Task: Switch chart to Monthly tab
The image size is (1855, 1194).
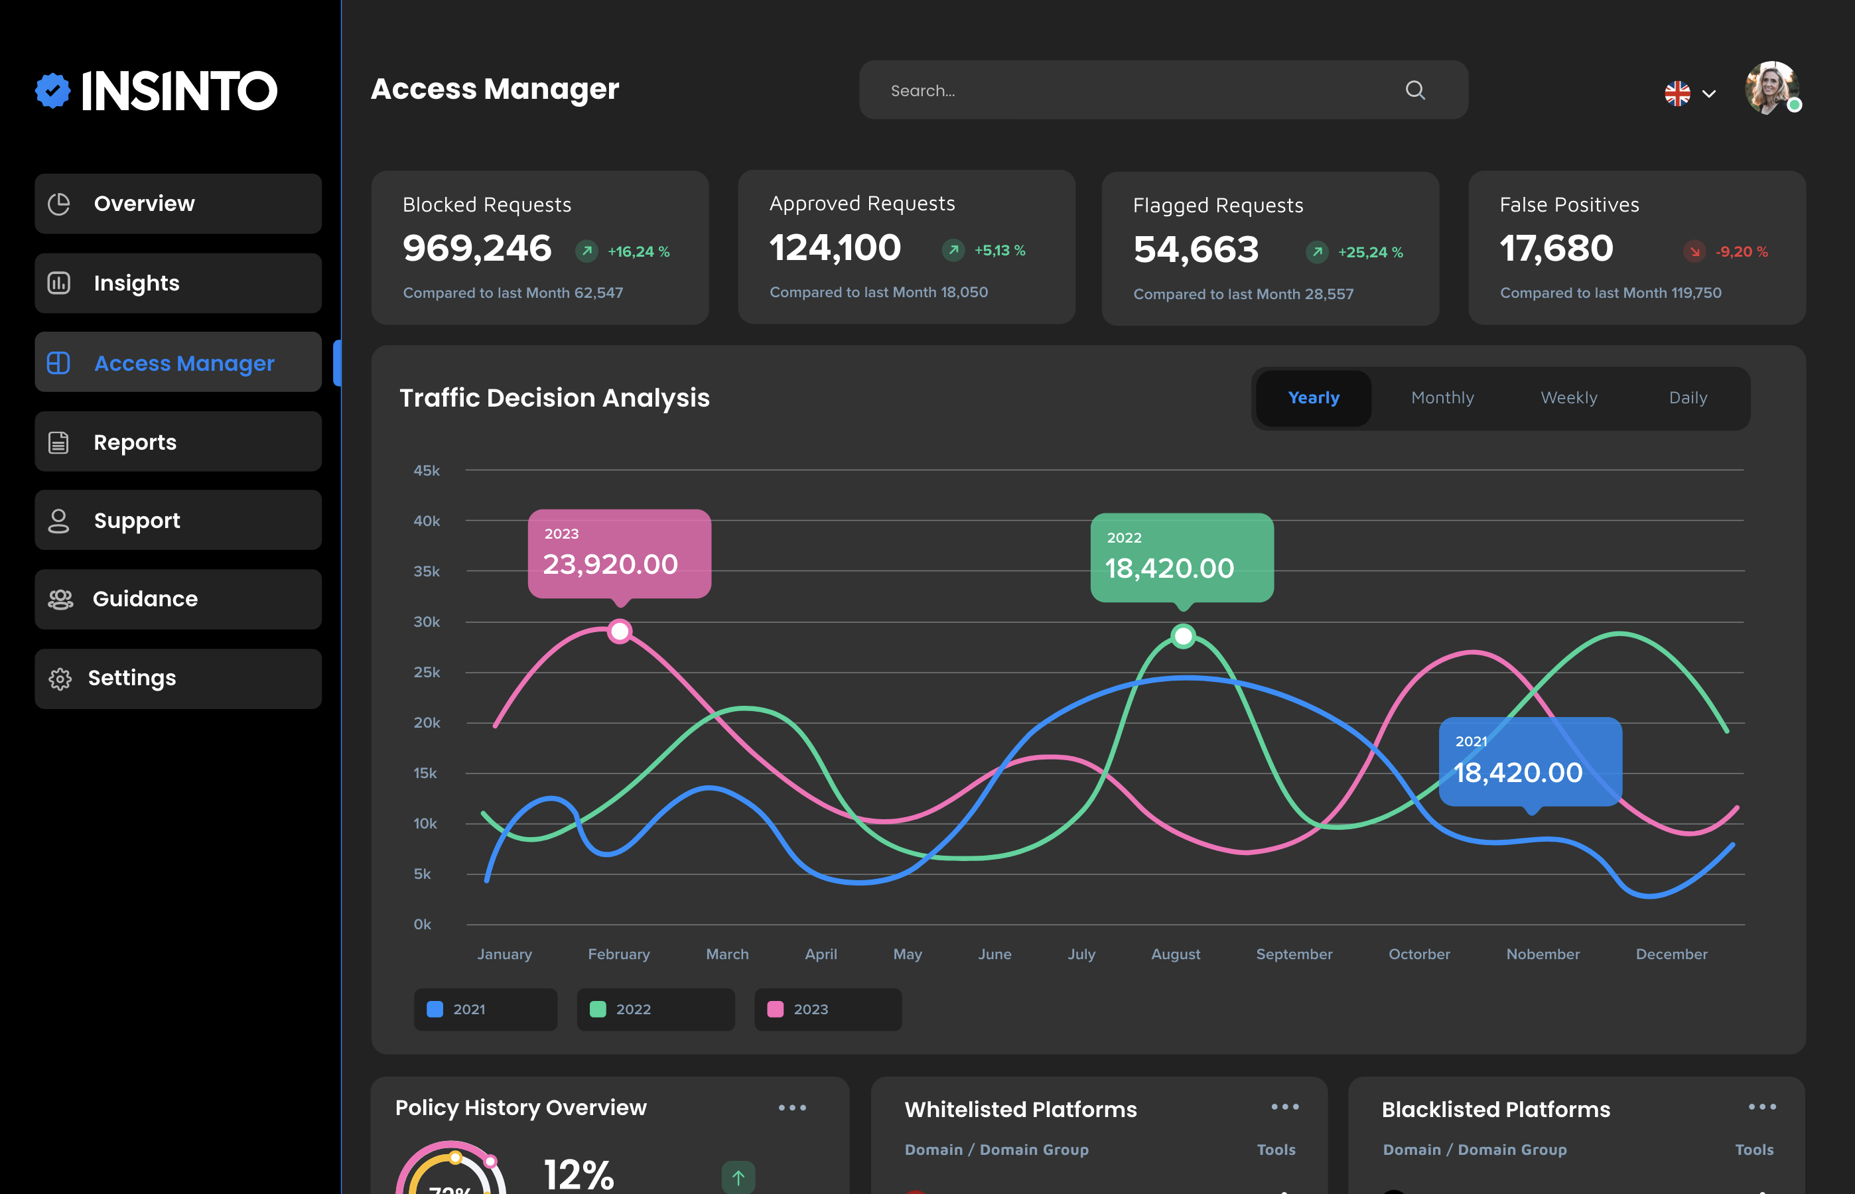Action: click(x=1442, y=398)
